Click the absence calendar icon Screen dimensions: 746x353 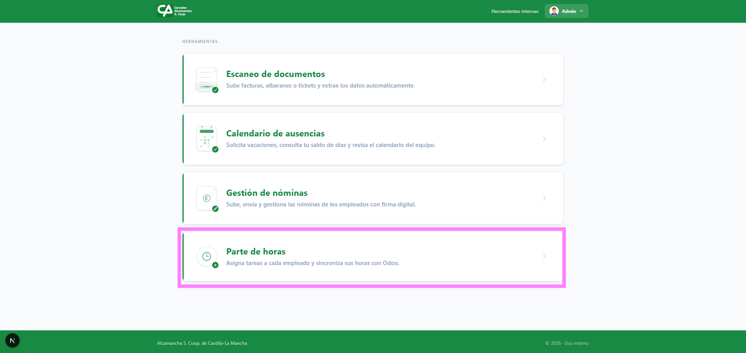(x=207, y=139)
